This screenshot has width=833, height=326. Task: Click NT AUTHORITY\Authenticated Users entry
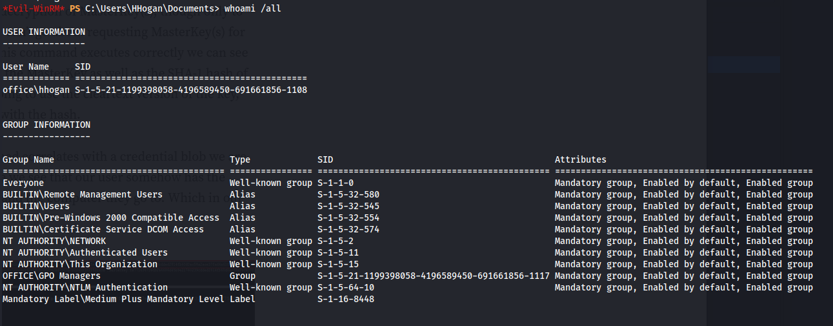click(85, 252)
